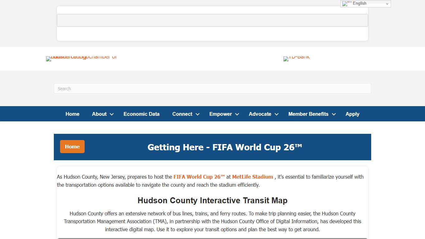This screenshot has height=239, width=425.
Task: Open the MetLife Stadium link
Action: [x=252, y=176]
